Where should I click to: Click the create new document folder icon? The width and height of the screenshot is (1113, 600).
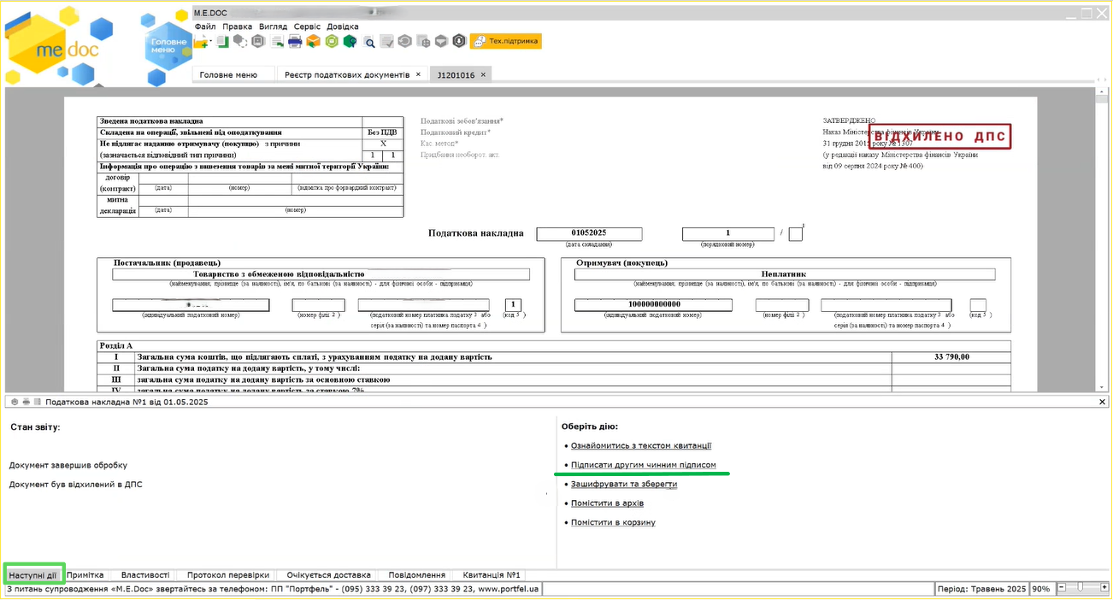click(x=201, y=41)
